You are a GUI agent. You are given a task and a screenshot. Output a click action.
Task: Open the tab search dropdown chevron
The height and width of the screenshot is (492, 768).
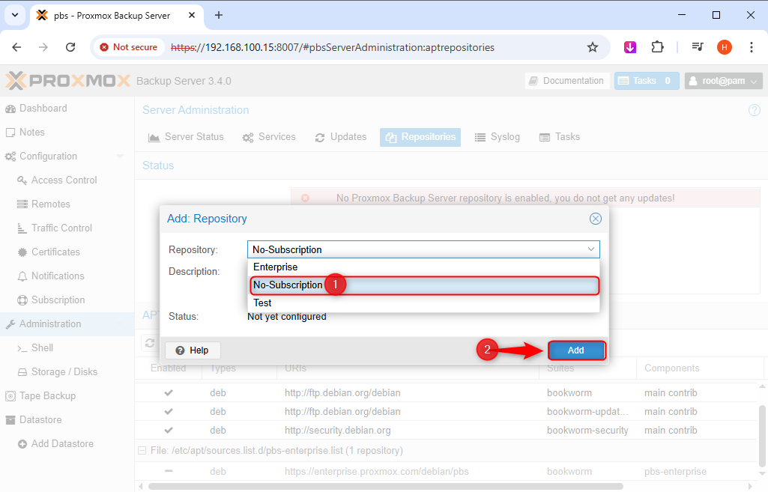(x=15, y=15)
